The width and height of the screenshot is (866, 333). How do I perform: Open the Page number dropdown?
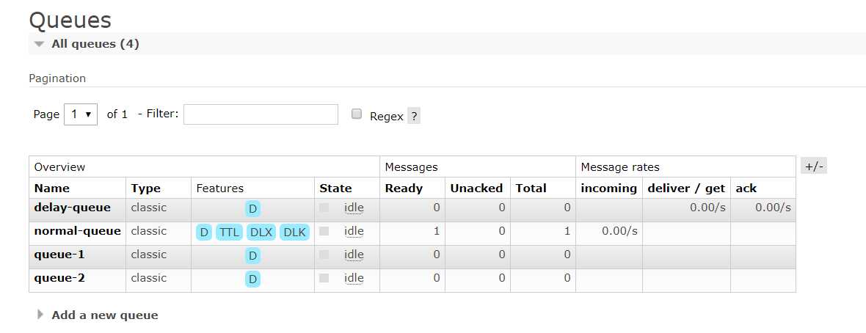(81, 114)
